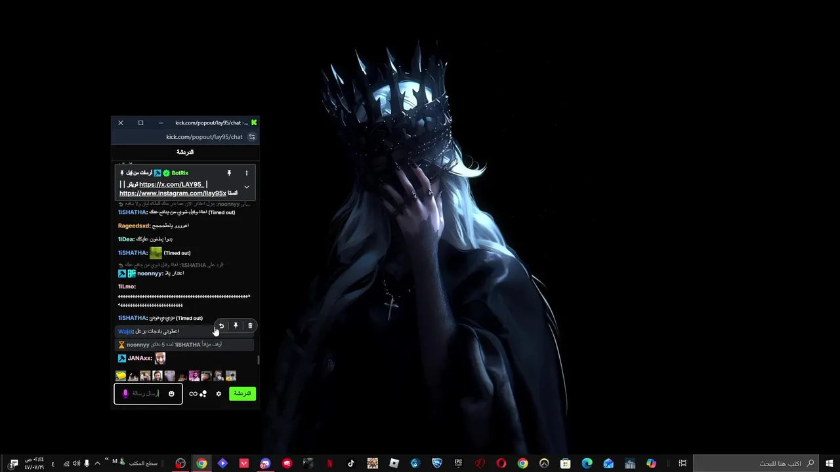Open Outlook mail from taskbar
This screenshot has width=840, height=472.
(608, 463)
